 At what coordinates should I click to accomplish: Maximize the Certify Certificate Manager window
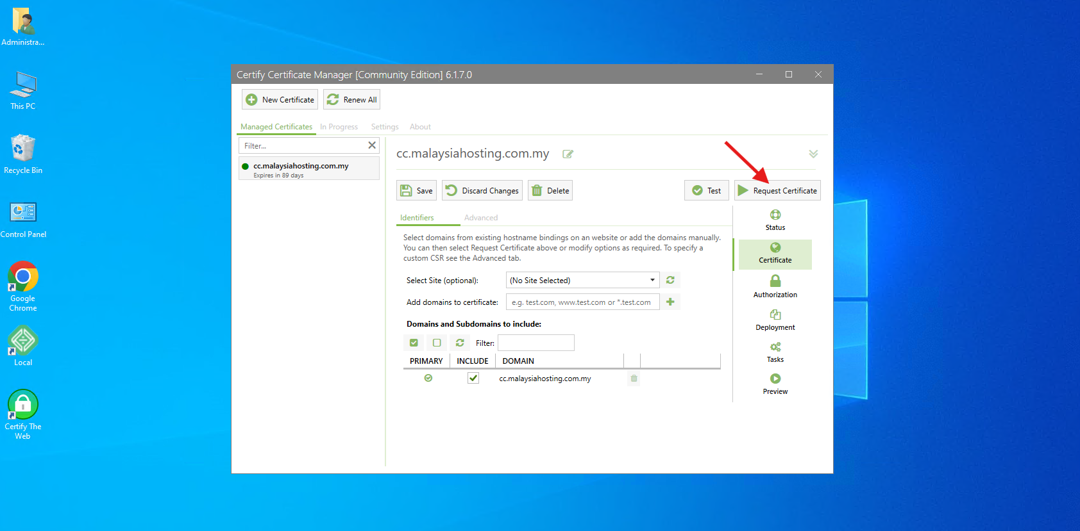pos(789,74)
